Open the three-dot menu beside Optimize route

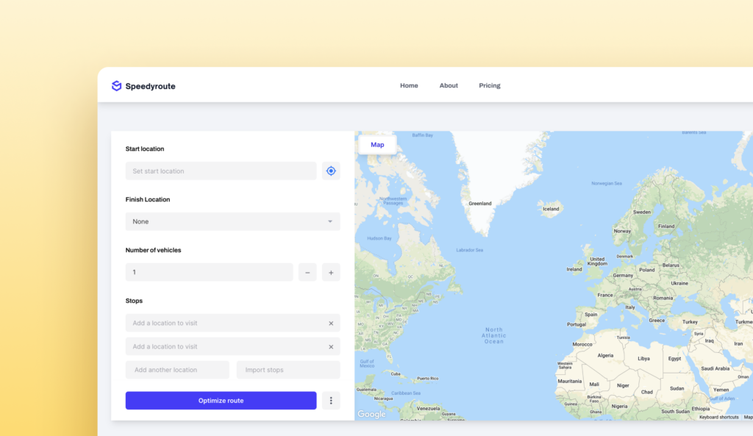[331, 400]
